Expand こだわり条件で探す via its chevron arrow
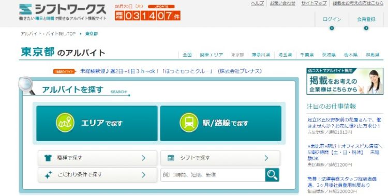 (x=143, y=175)
